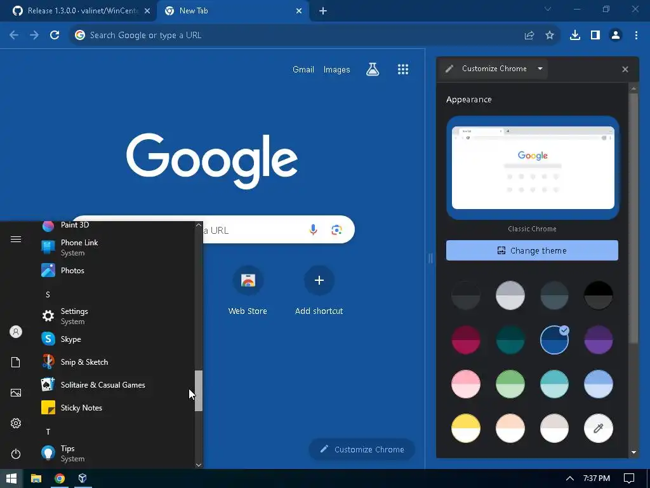
Task: Reload the page in Chrome's toolbar
Action: pyautogui.click(x=55, y=36)
